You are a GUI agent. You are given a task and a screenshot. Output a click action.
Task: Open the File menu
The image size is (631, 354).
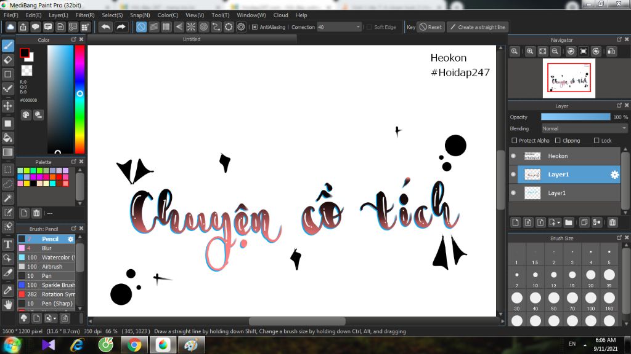(11, 15)
